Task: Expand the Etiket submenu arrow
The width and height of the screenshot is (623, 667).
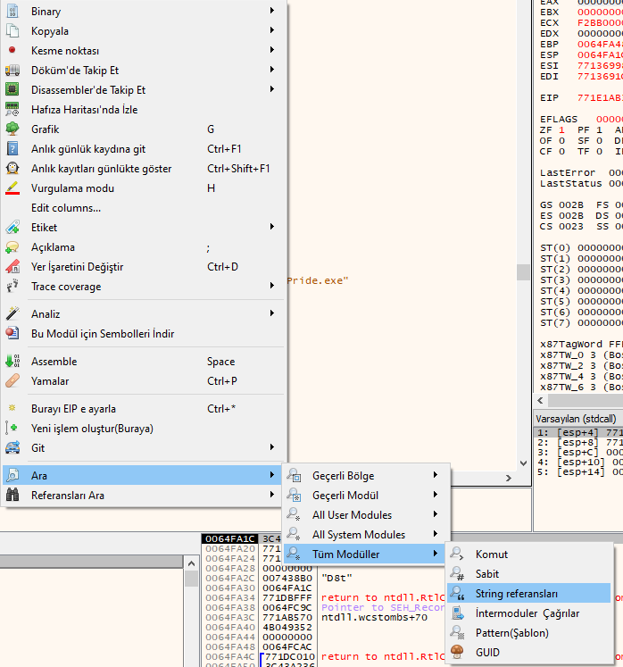Action: (271, 227)
